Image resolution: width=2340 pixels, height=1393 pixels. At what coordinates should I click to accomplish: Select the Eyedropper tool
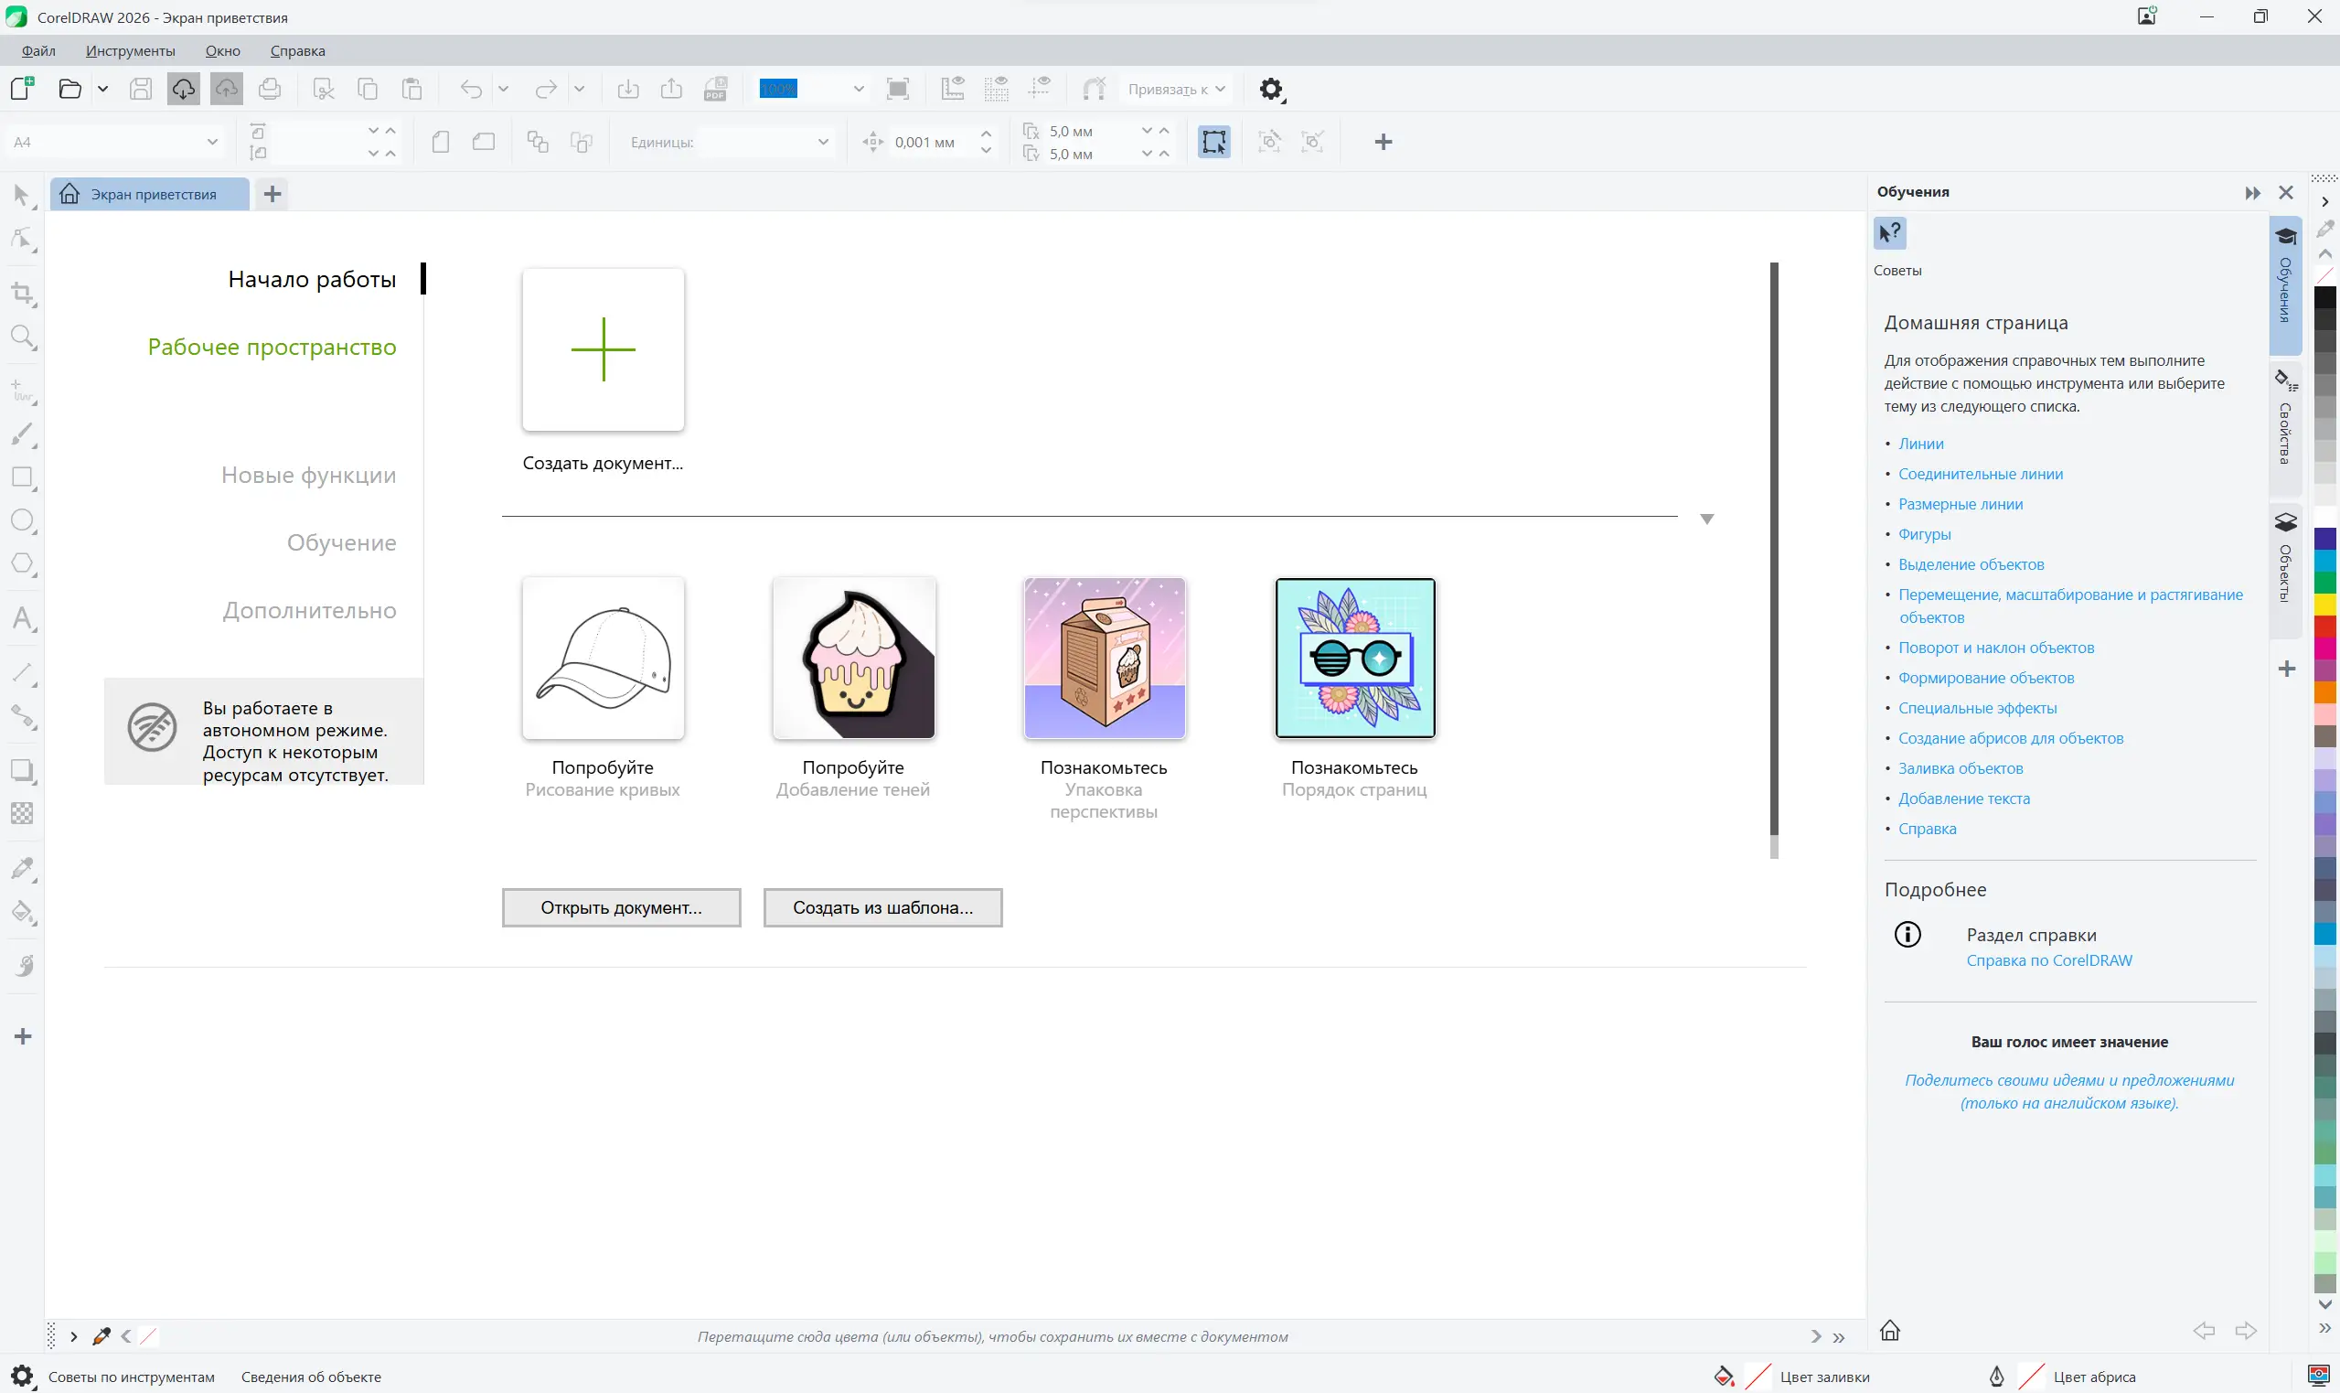click(x=23, y=868)
